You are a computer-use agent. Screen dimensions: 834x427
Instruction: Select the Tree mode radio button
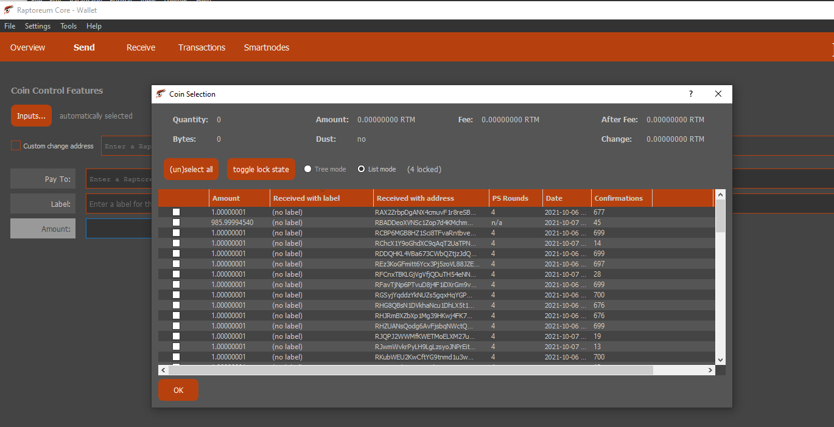308,169
